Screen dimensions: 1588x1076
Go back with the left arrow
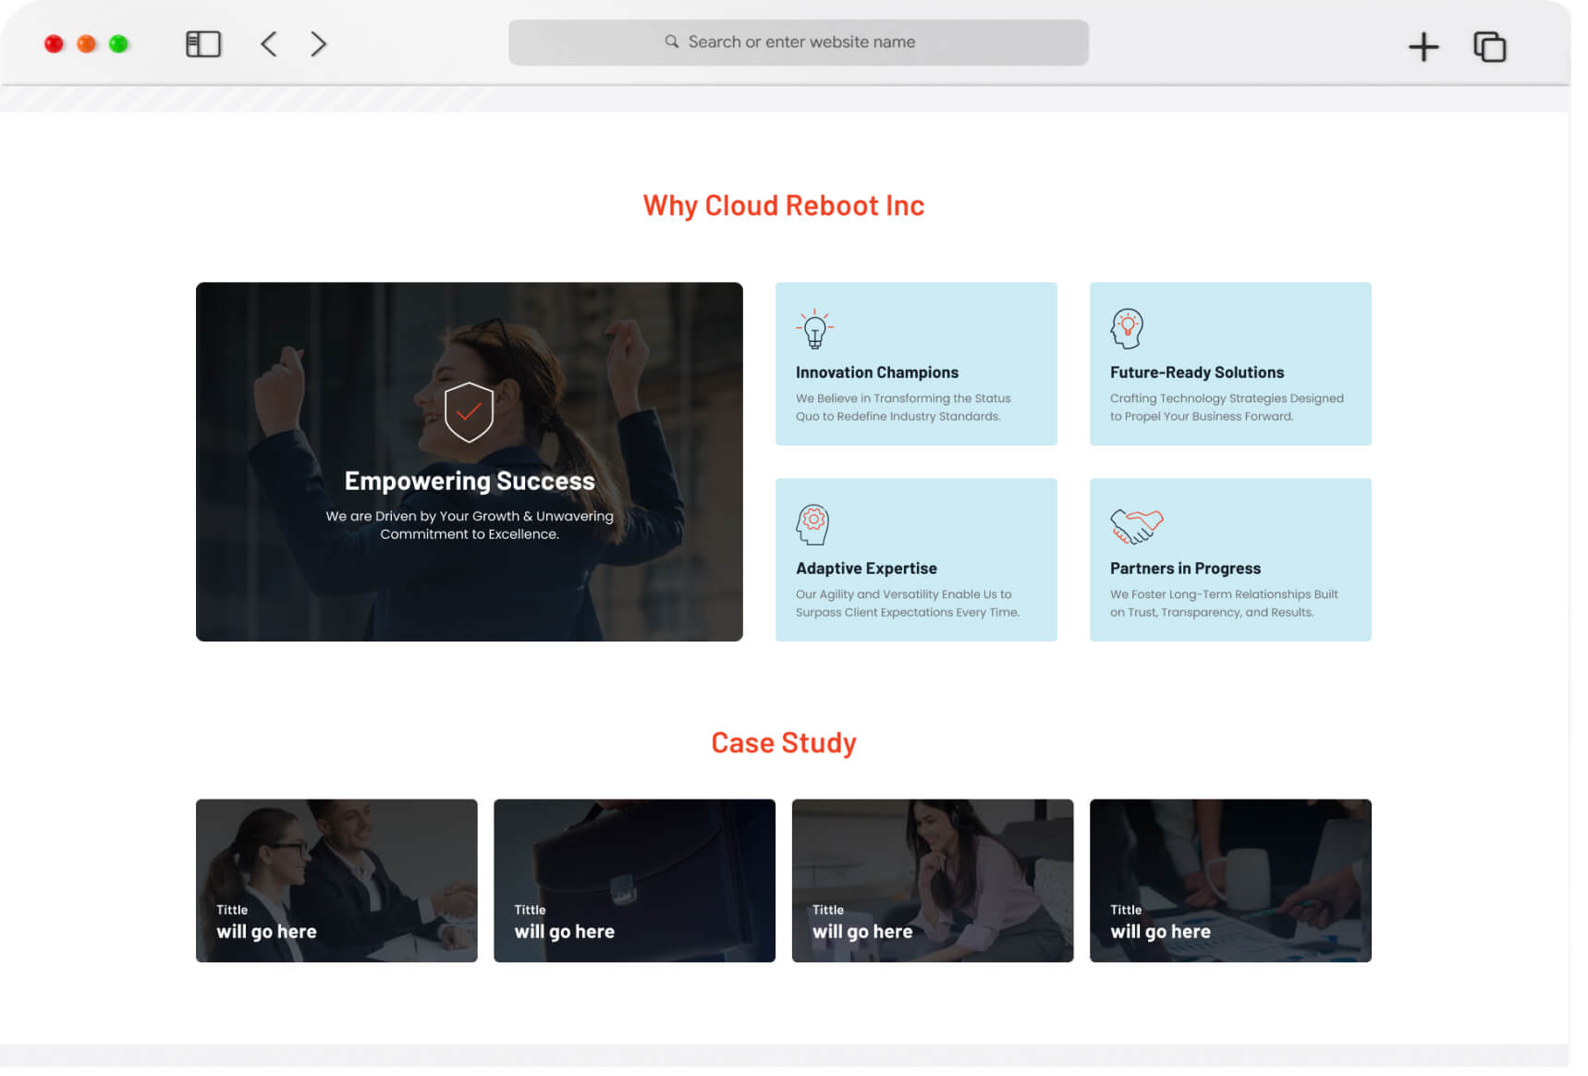pyautogui.click(x=269, y=44)
